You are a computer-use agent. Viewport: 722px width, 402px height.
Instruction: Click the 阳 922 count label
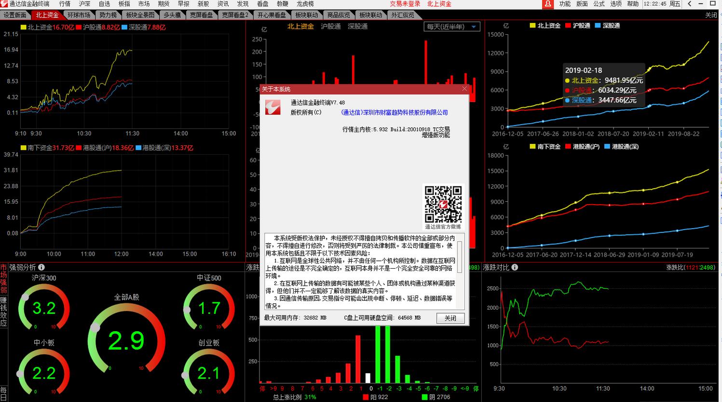click(379, 397)
